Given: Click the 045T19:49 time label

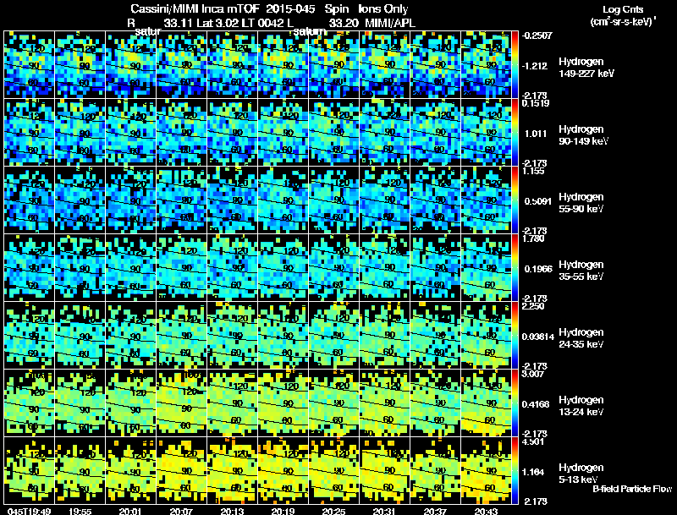Looking at the screenshot, I should point(30,511).
